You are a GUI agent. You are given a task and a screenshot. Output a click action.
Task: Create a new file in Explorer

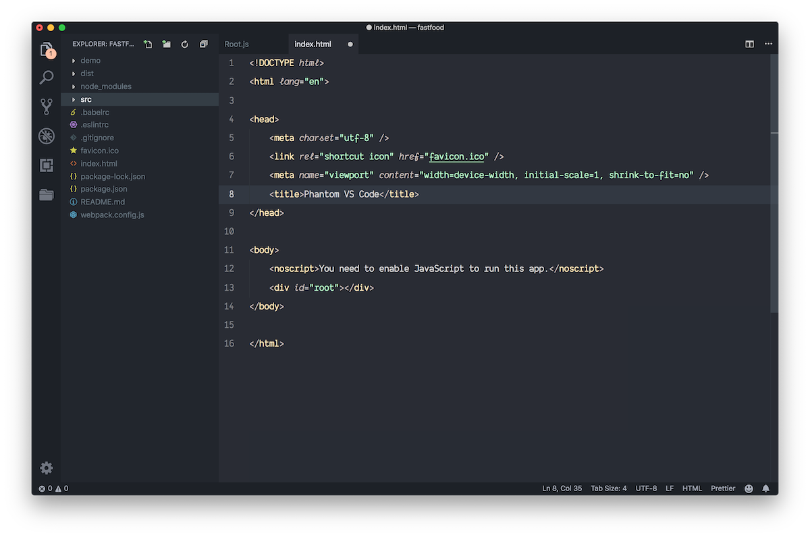point(148,44)
